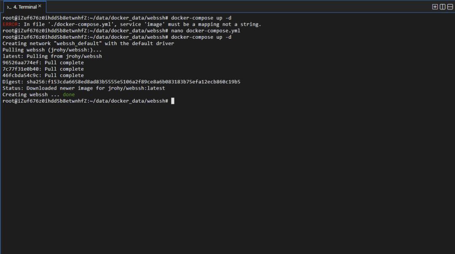Viewport: 455px width, 254px height.
Task: Click the '46fcbda54c9c: Pull complete' line
Action: tap(43, 76)
